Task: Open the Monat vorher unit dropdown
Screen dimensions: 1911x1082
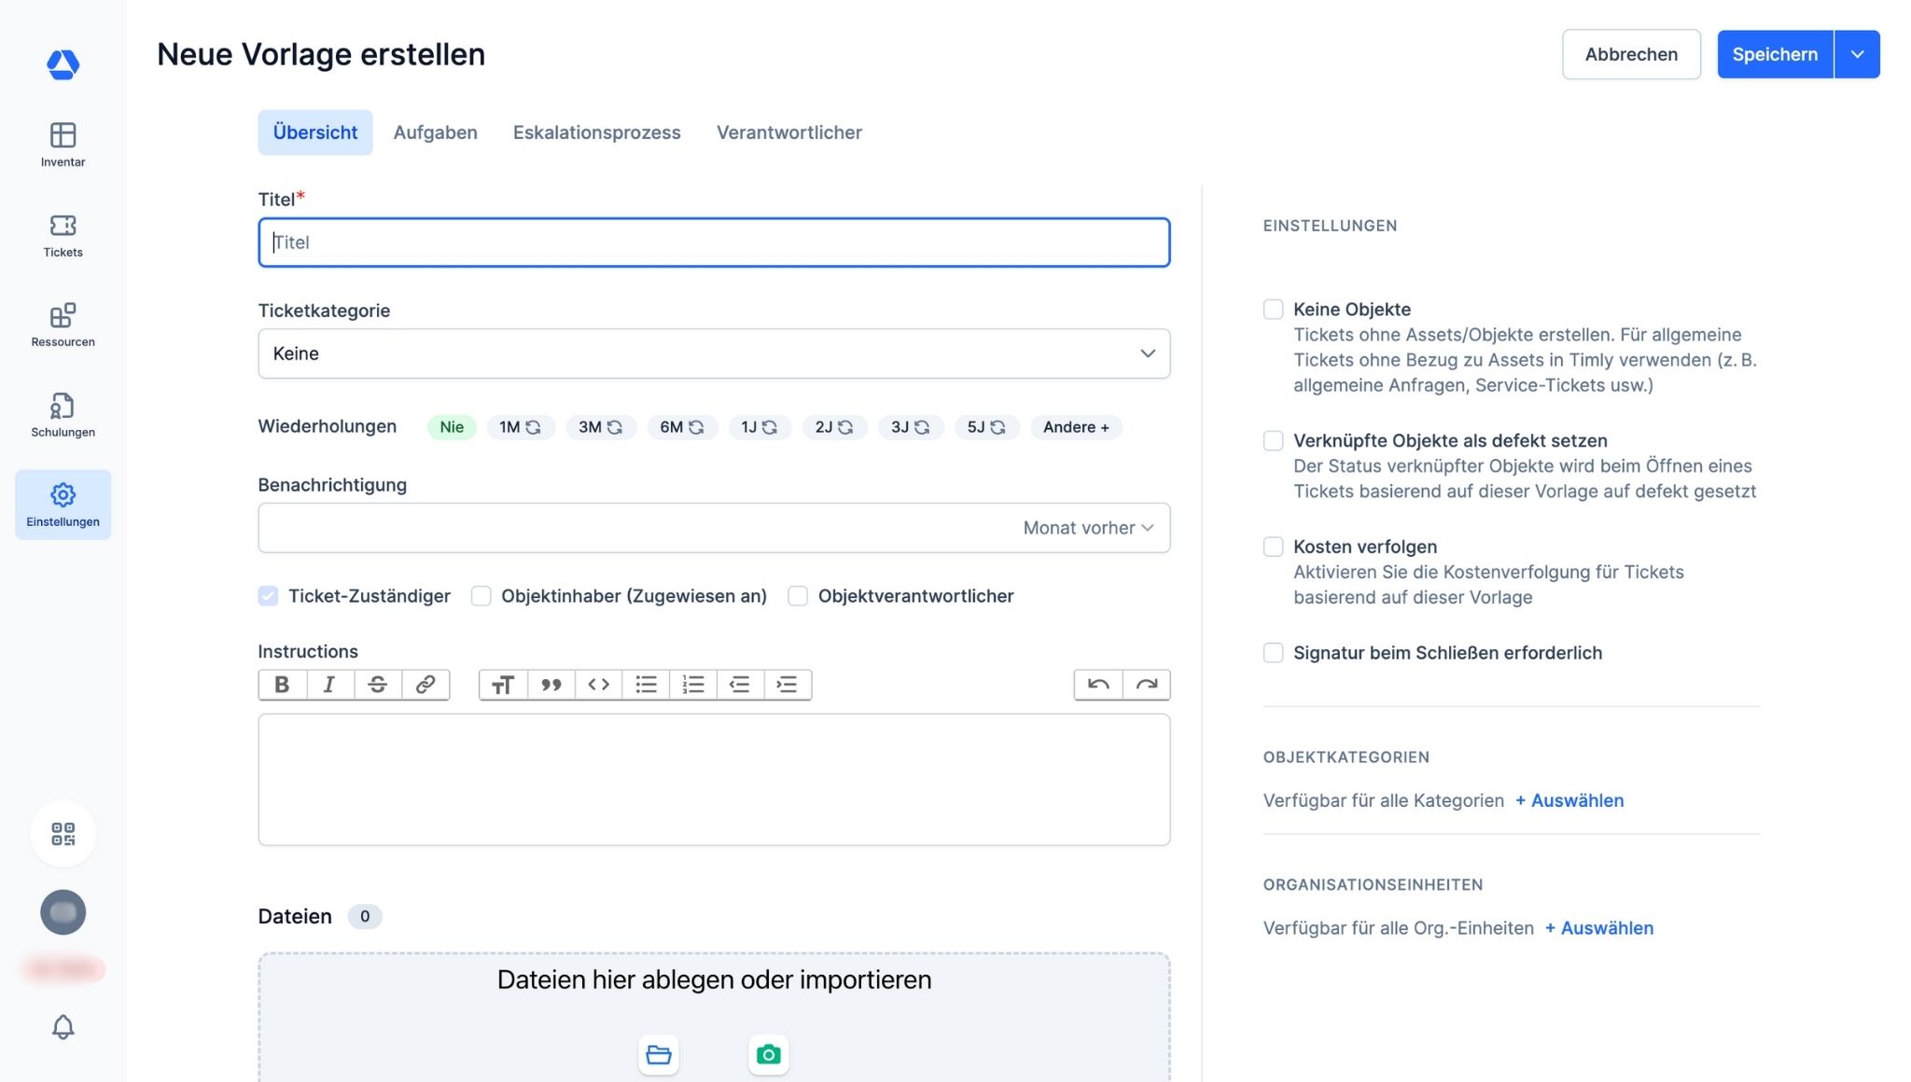Action: [1088, 528]
